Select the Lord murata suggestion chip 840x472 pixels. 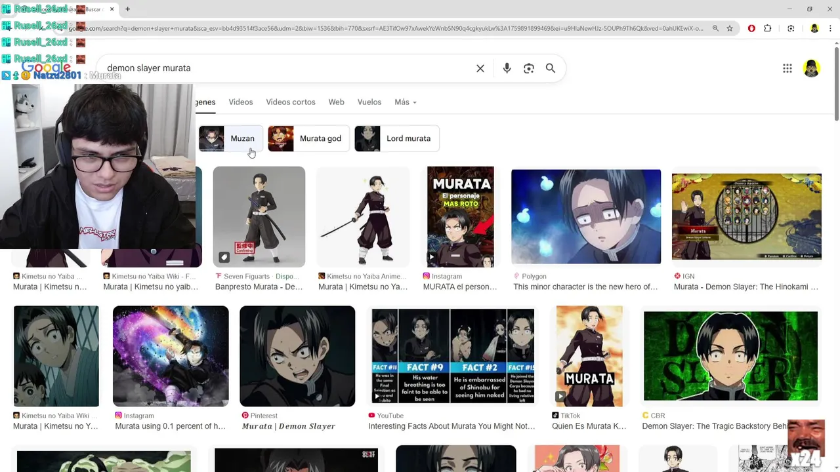click(396, 138)
